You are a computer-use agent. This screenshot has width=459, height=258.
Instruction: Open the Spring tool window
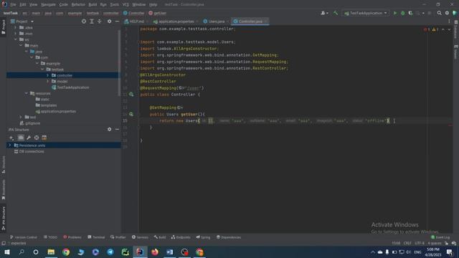pos(203,237)
